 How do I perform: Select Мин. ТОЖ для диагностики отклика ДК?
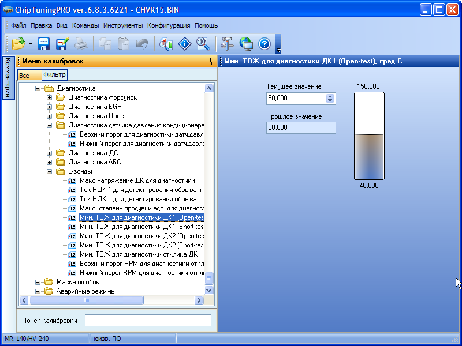coord(139,254)
